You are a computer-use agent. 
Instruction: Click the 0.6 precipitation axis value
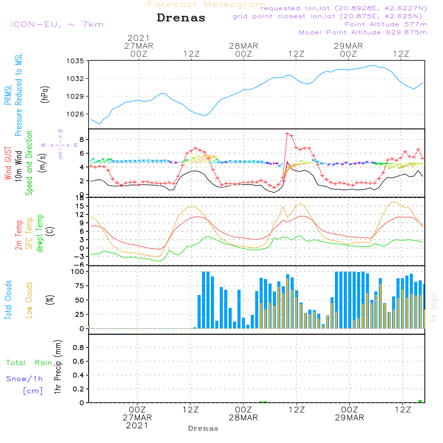click(x=78, y=361)
